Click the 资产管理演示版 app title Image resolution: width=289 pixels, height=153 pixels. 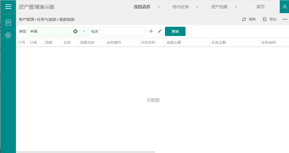pyautogui.click(x=37, y=7)
